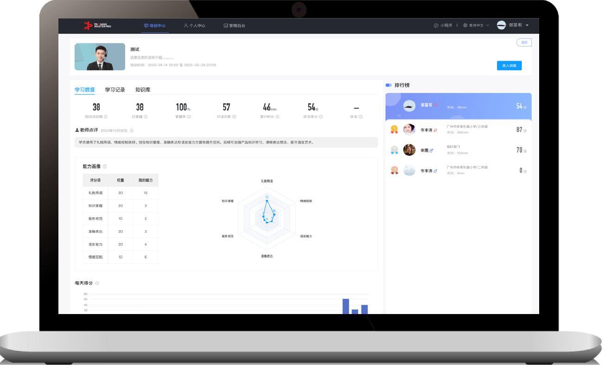The height and width of the screenshot is (365, 605).
Task: Switch to the 学习记录 tab
Action: [x=115, y=90]
